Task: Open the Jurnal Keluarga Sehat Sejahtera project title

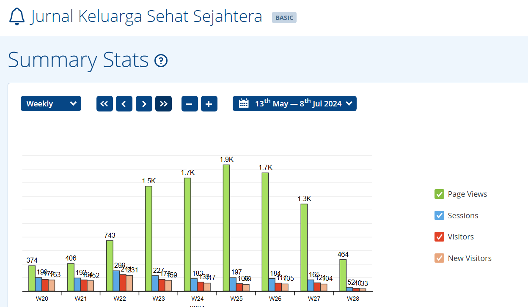Action: 146,17
